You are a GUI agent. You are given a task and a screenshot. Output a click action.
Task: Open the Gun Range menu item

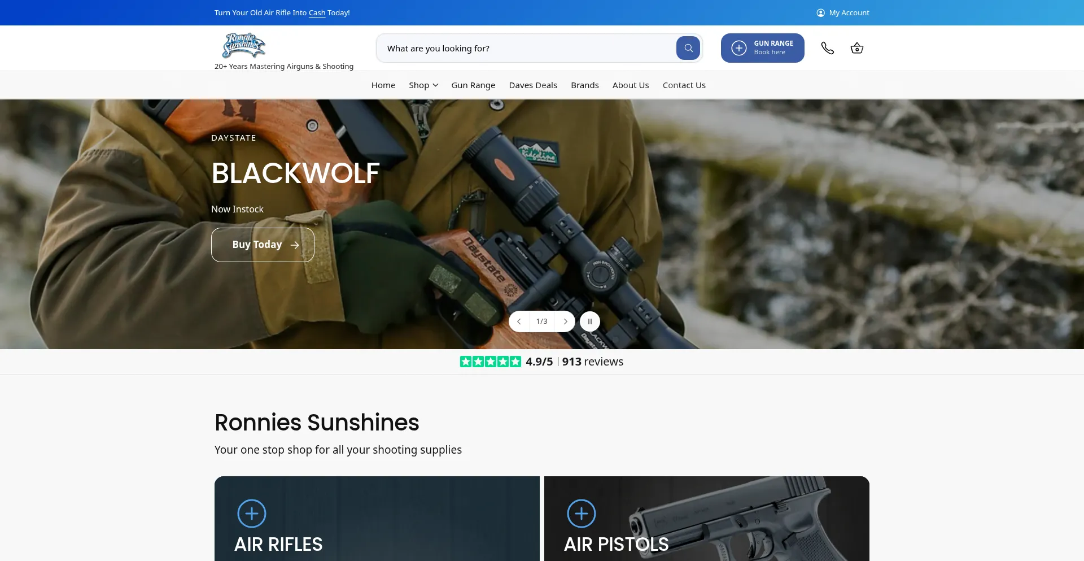point(473,85)
